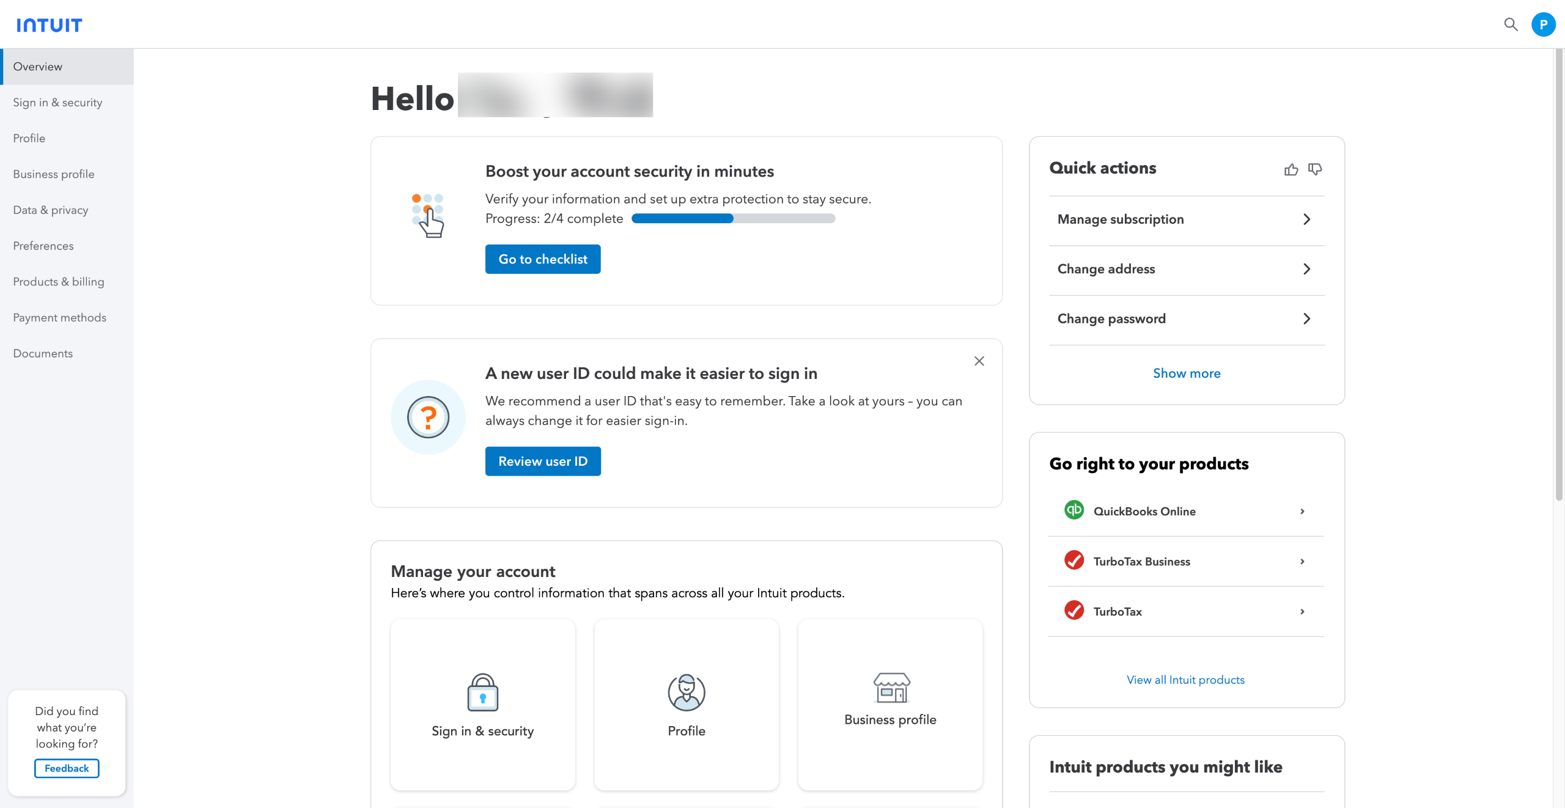
Task: Click the Feedback button
Action: pyautogui.click(x=67, y=768)
